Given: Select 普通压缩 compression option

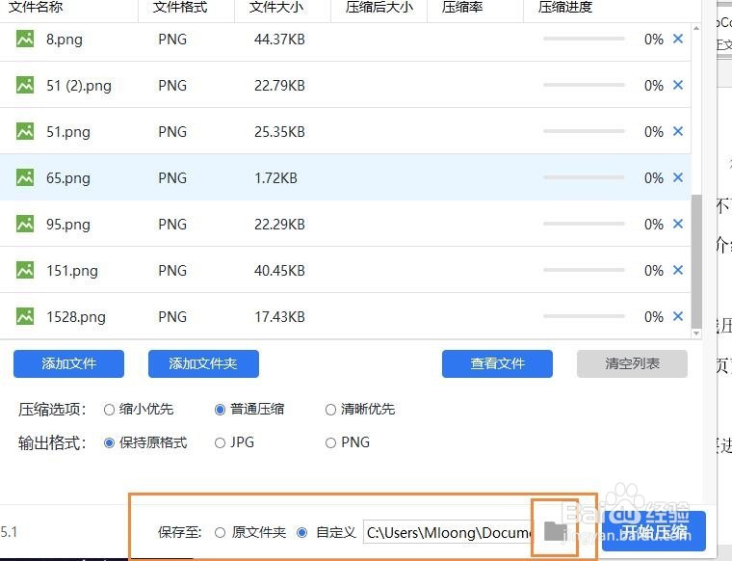Looking at the screenshot, I should (220, 410).
